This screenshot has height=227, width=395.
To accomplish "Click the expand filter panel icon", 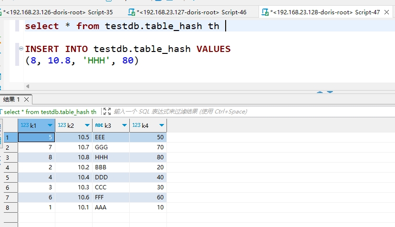I will pos(107,112).
